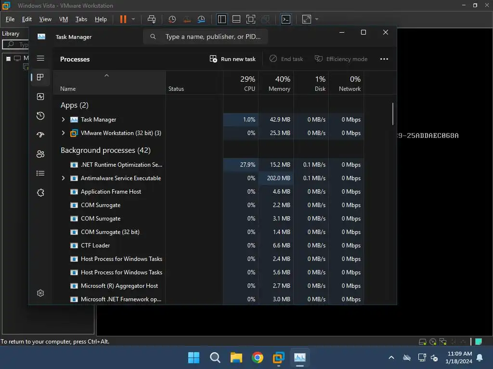Open VMware console view icon

click(286, 19)
